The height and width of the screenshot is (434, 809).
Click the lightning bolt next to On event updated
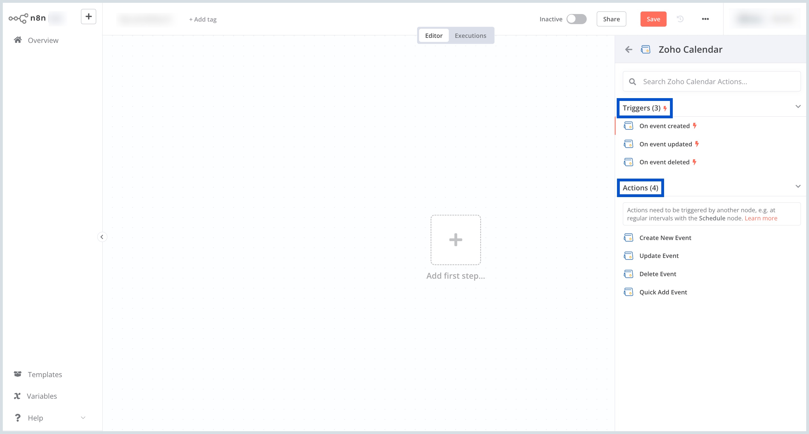697,144
